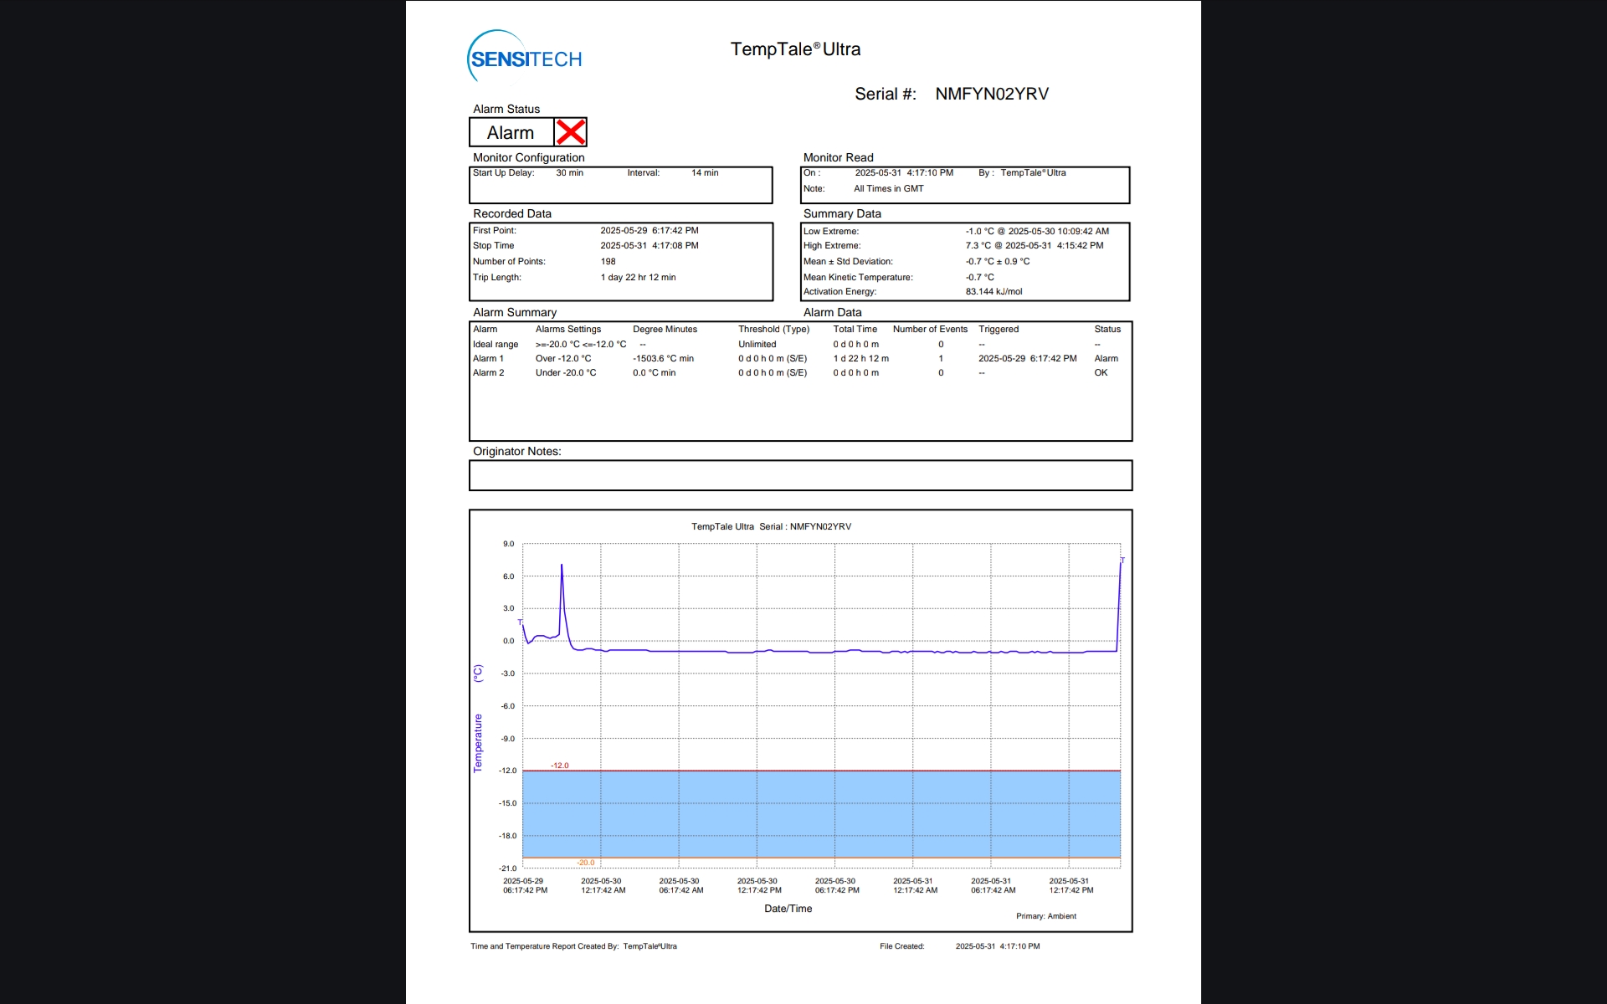Click Alarm 1 total time 1 d 22 h 12 m
Image resolution: width=1607 pixels, height=1004 pixels.
click(860, 359)
